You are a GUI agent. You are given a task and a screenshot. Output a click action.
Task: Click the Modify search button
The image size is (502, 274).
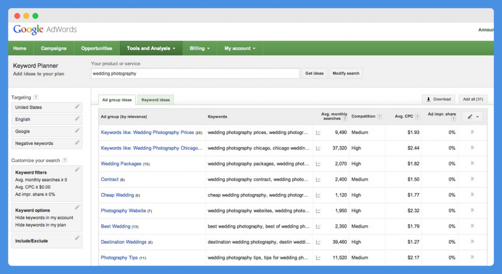point(346,74)
